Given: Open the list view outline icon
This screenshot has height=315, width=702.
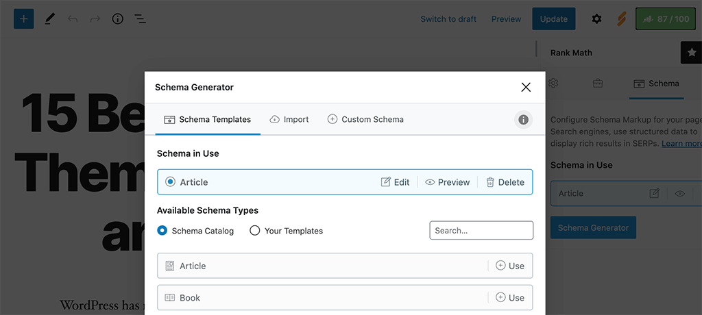Looking at the screenshot, I should tap(140, 18).
